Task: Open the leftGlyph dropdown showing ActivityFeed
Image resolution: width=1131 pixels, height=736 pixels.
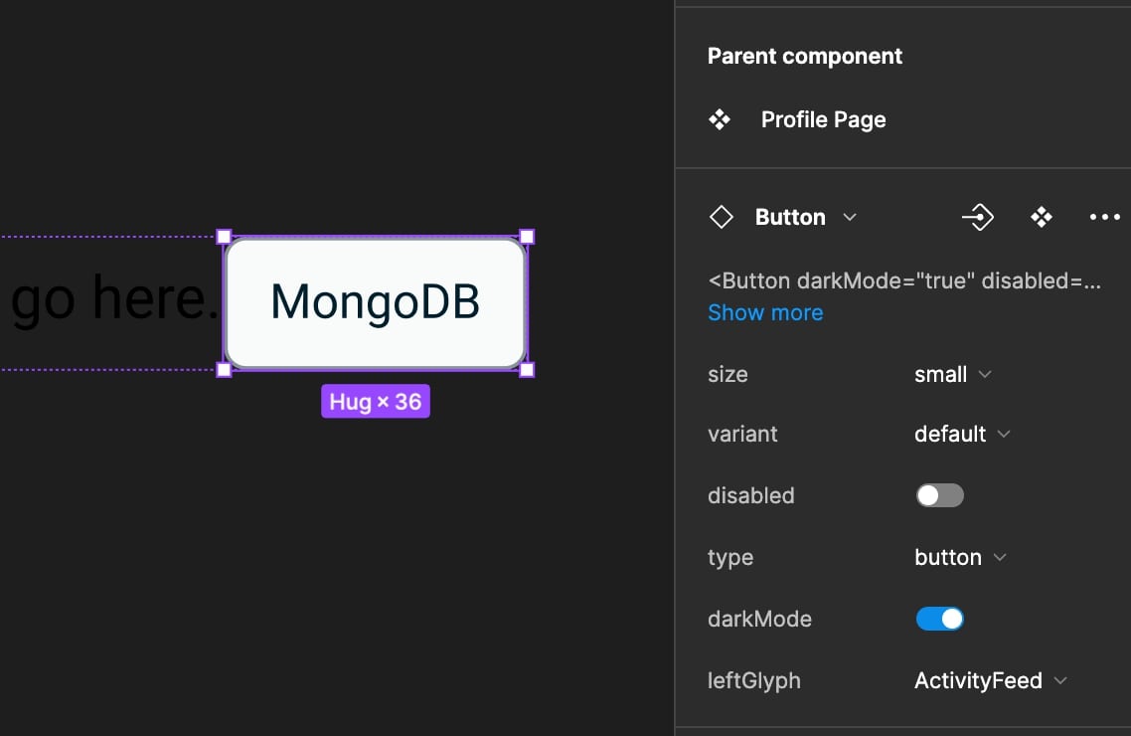Action: tap(990, 681)
